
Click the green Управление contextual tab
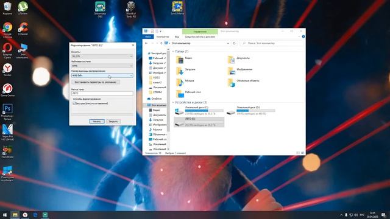200,32
